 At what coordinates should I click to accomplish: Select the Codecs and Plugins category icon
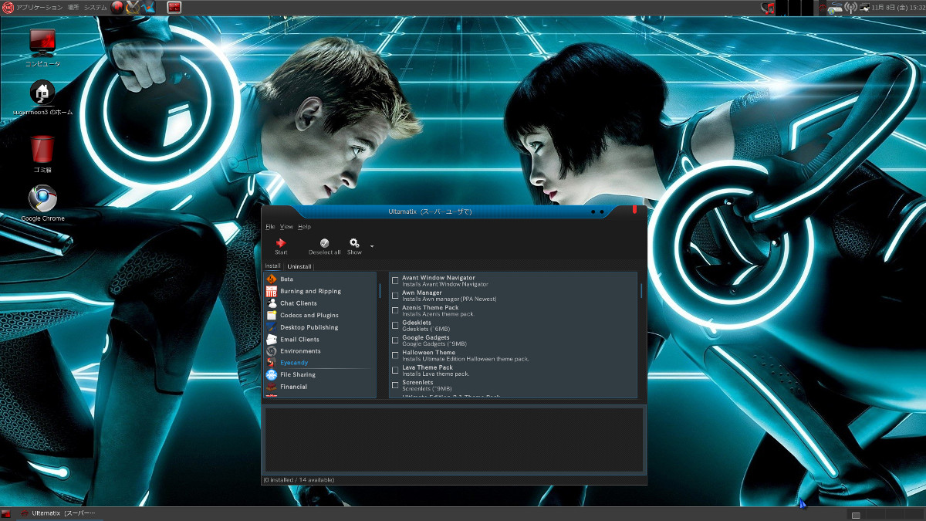(272, 315)
